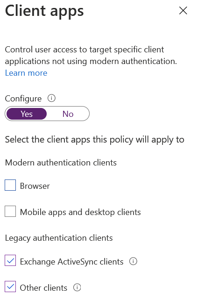197x301 pixels.
Task: Click the Legacy authentication clients heading
Action: pos(59,238)
